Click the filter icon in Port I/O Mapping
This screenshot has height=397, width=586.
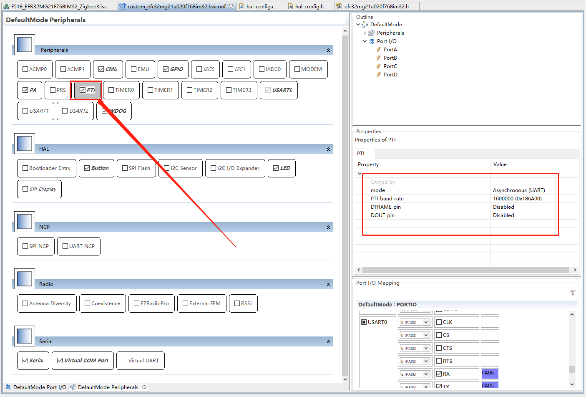tap(573, 293)
